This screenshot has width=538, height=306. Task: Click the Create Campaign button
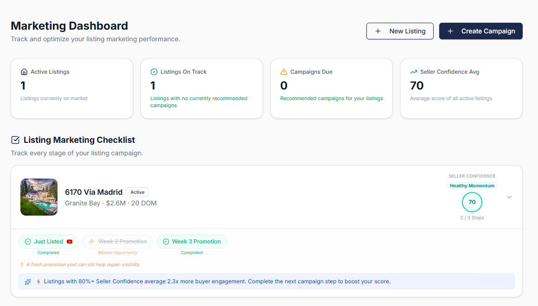pos(480,31)
